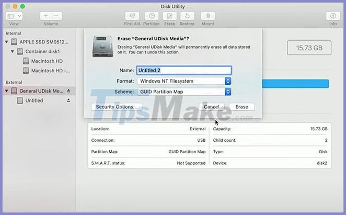Click the APPLE SSD drive icon

[14, 42]
